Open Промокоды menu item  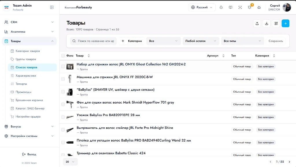(x=32, y=92)
